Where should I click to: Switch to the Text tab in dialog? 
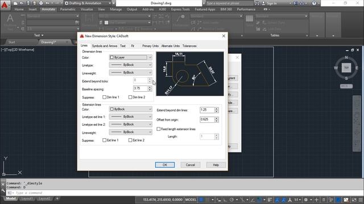click(x=123, y=46)
